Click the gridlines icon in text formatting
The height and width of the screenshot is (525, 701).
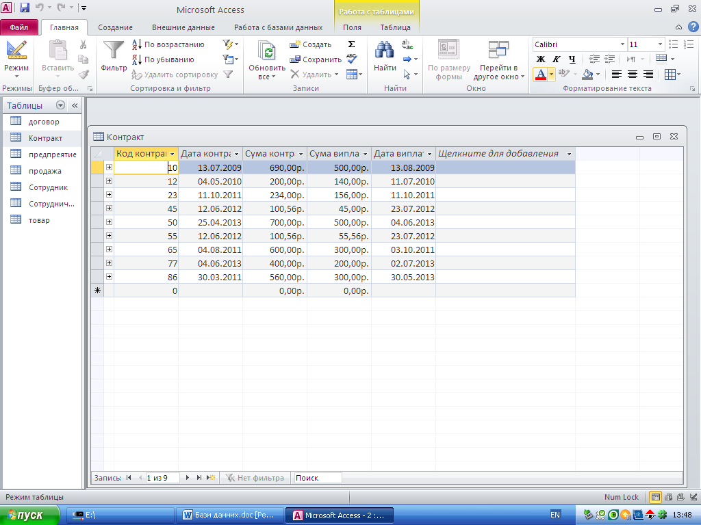(x=670, y=74)
